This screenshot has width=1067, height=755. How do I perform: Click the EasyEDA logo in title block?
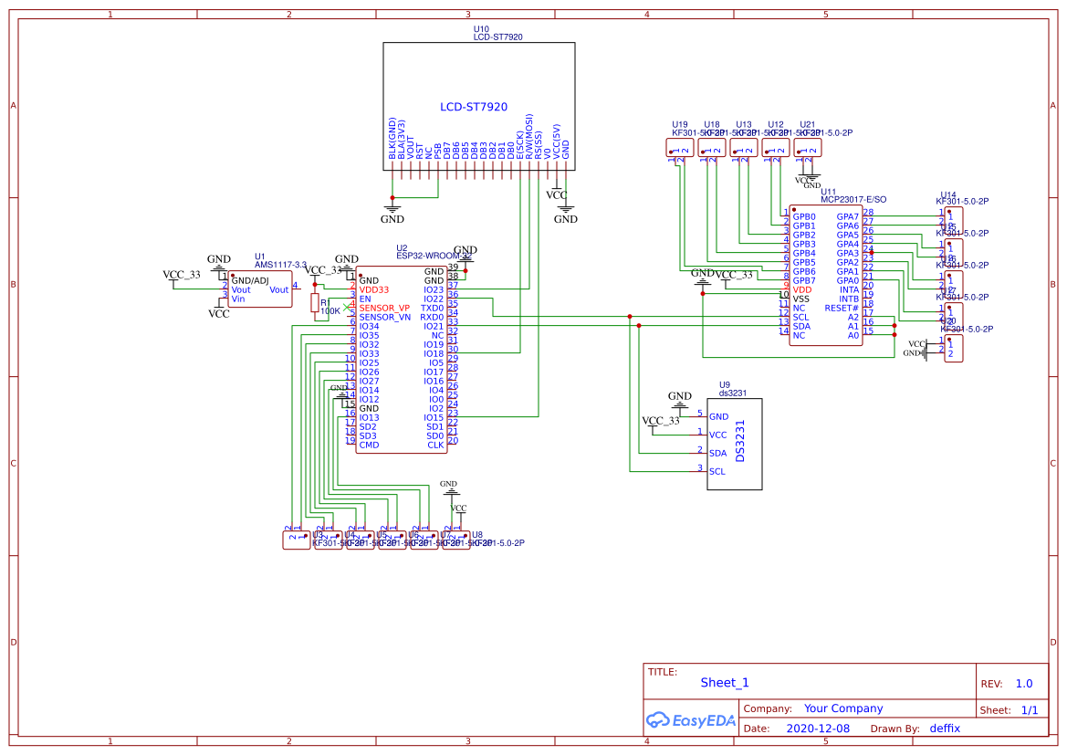coord(689,720)
